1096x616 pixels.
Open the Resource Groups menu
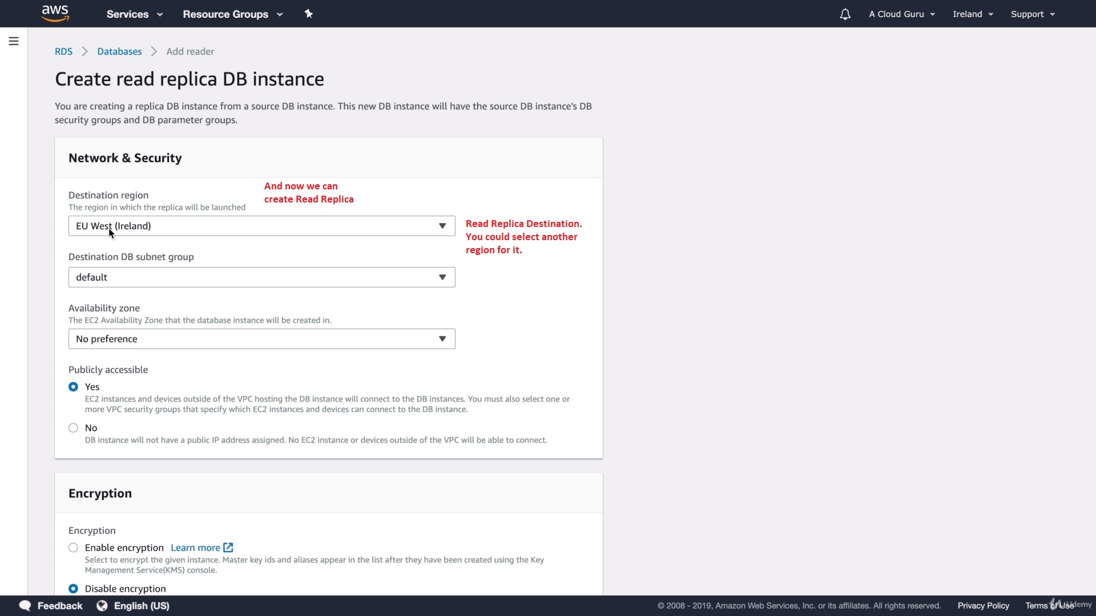click(x=232, y=14)
